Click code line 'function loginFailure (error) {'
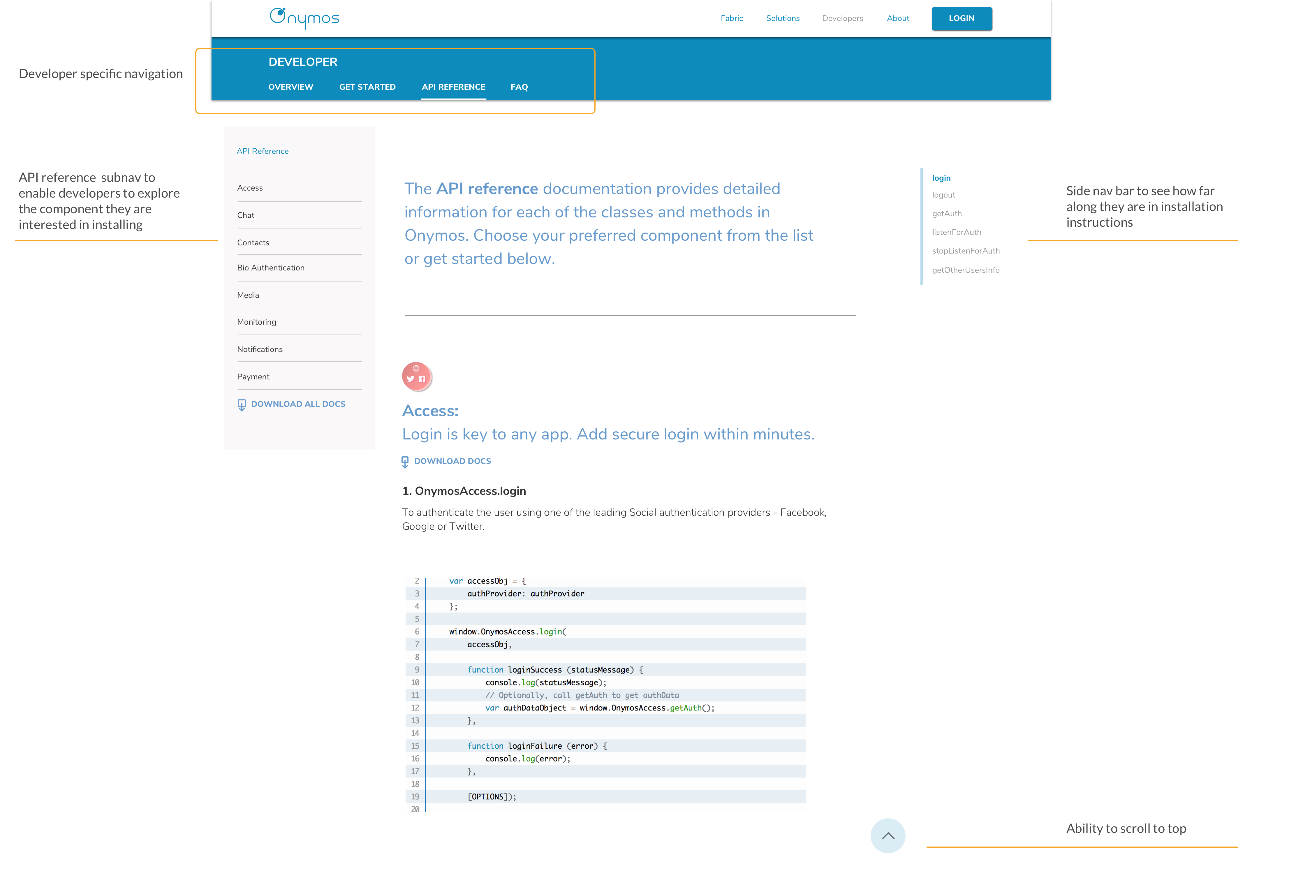This screenshot has width=1289, height=869. [x=537, y=746]
